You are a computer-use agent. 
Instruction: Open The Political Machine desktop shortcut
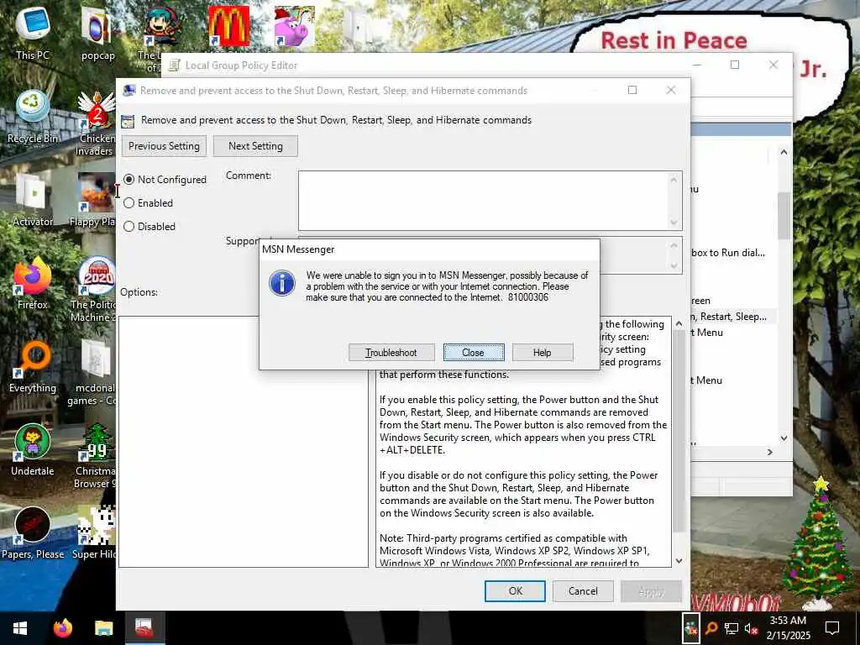point(94,289)
